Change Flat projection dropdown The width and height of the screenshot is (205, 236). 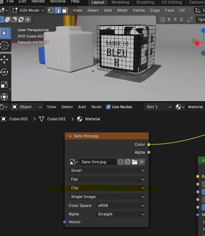[107, 179]
